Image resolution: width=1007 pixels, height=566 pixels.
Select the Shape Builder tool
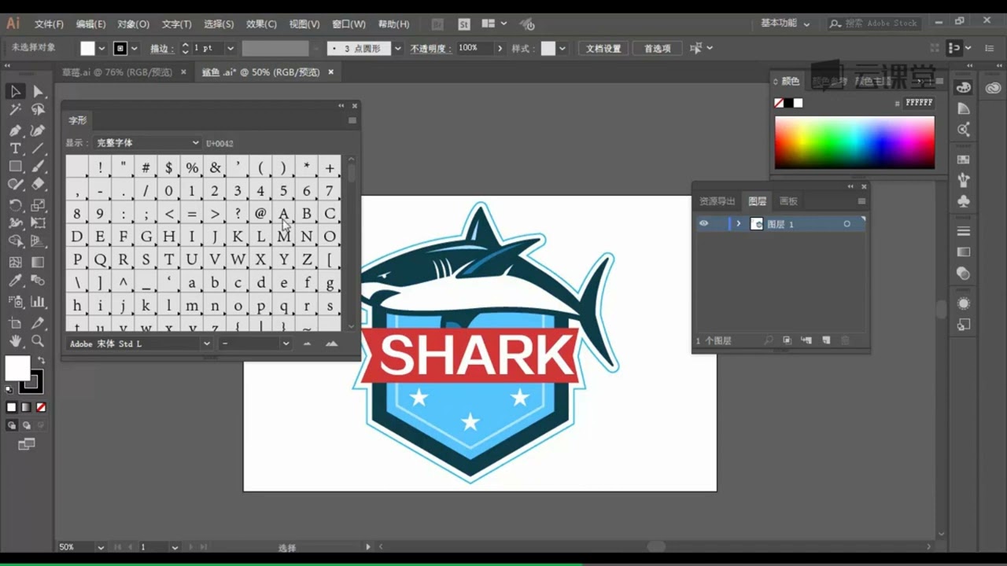[x=15, y=242]
